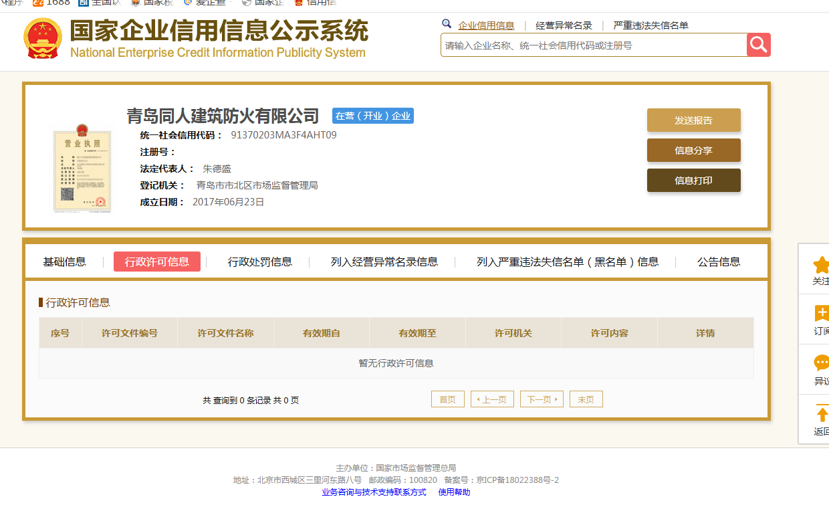Select the 经营异常名录 search category
This screenshot has height=505, width=829.
(564, 25)
